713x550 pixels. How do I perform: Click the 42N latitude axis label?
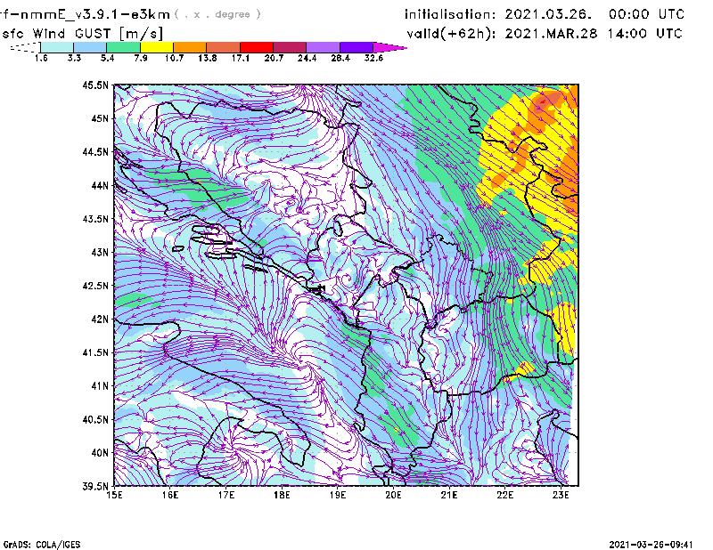point(100,319)
